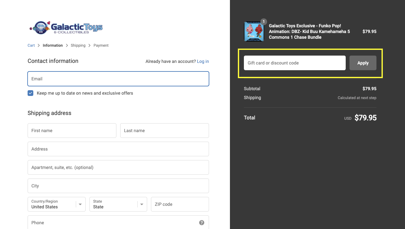
Task: Apply the discount code
Action: click(x=363, y=63)
